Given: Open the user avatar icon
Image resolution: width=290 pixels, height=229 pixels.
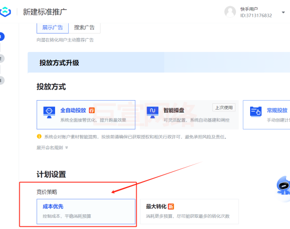Looking at the screenshot, I should (230, 12).
